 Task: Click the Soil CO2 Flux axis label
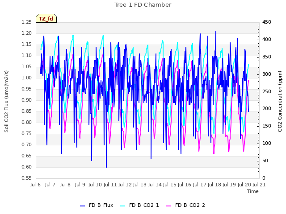tap(6, 101)
